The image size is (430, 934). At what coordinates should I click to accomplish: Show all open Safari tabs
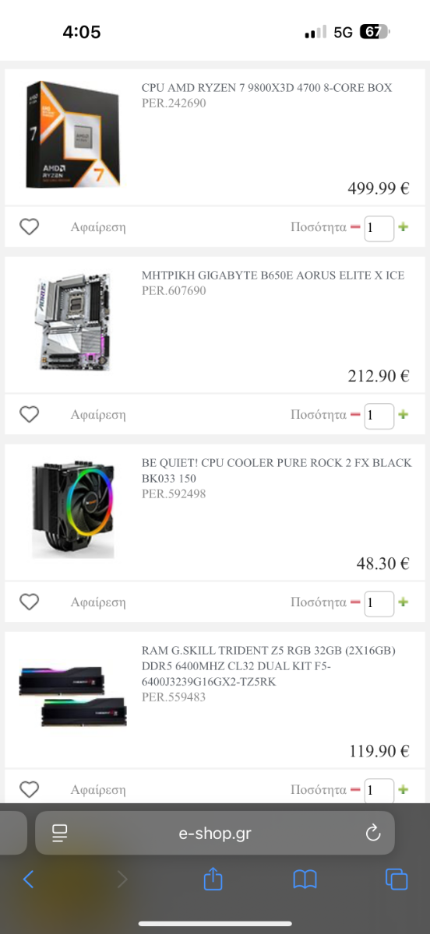coord(397,880)
